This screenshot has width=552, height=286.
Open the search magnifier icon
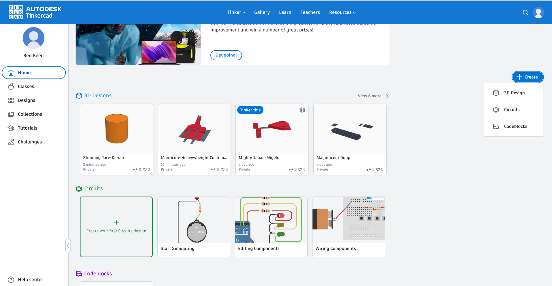(x=525, y=12)
